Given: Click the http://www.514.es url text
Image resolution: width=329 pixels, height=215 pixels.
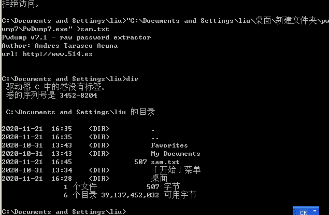Looking at the screenshot, I should click(x=51, y=54).
